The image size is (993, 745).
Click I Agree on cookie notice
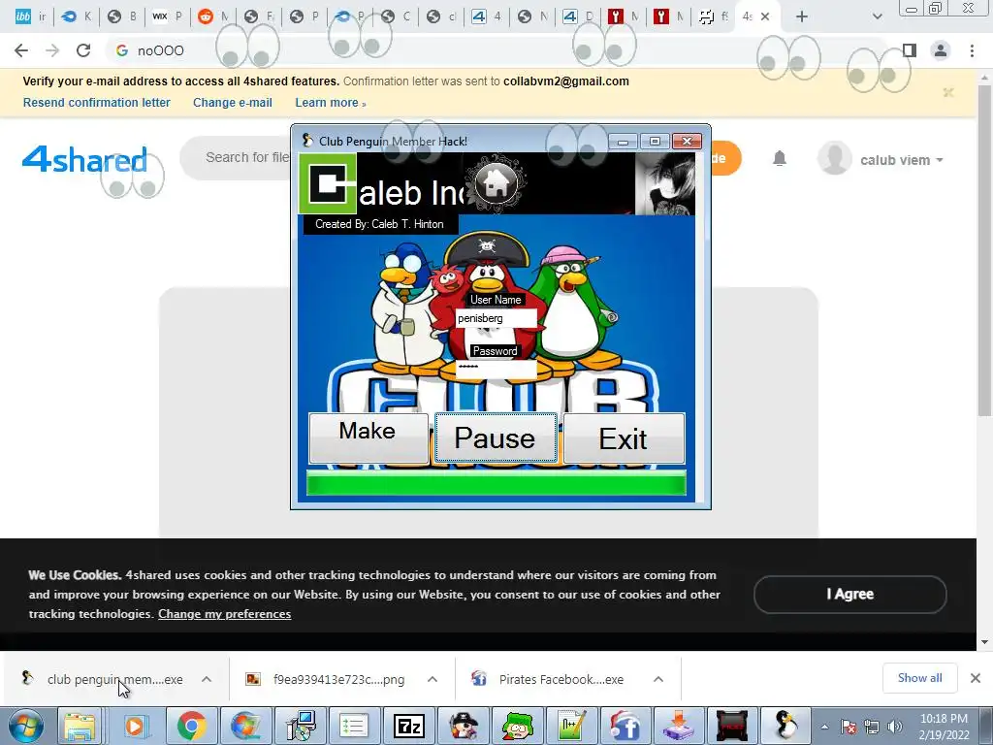point(849,595)
